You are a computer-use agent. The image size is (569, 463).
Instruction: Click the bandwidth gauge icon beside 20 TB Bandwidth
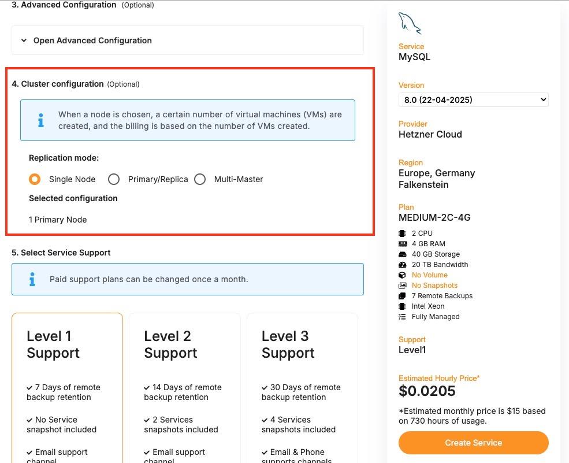pos(403,264)
